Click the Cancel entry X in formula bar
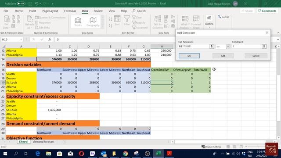The image size is (281, 158). [x=34, y=39]
